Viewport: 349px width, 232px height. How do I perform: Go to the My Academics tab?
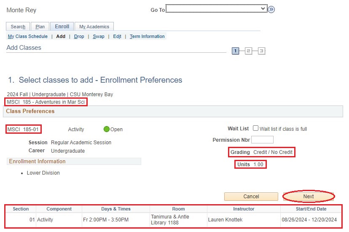pyautogui.click(x=94, y=27)
